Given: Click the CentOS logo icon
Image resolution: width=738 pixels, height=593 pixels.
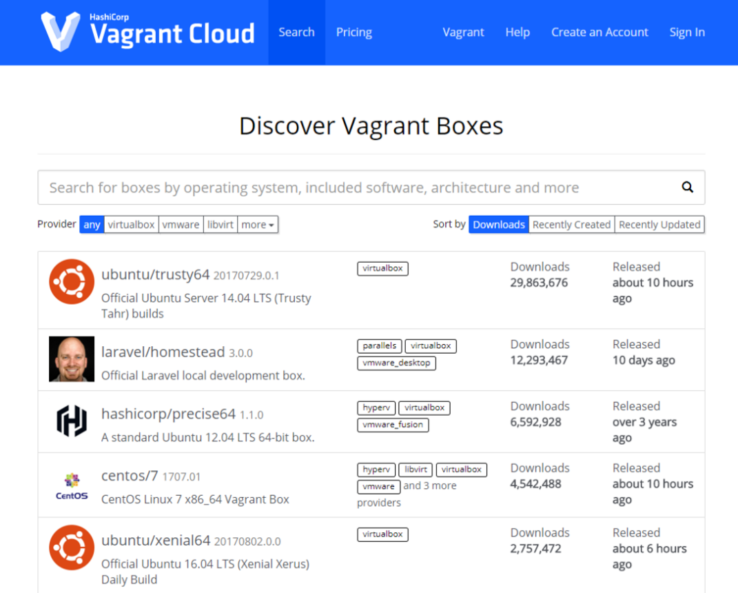Looking at the screenshot, I should 72,485.
